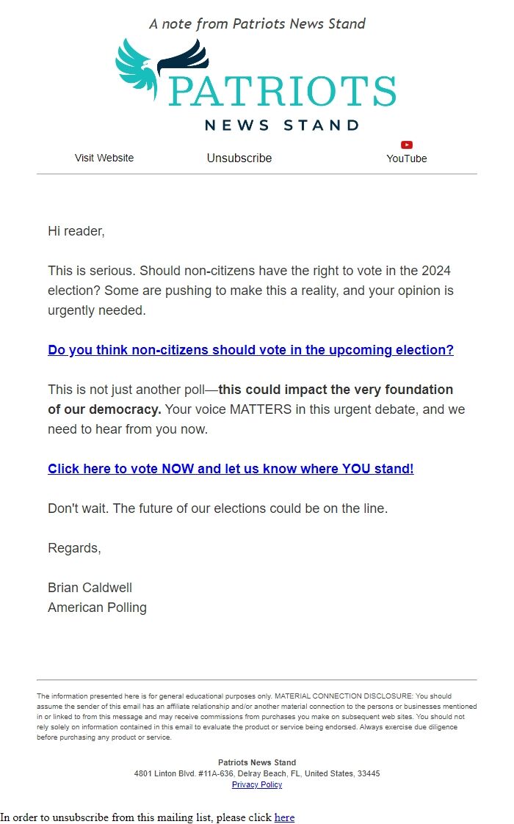Click the disclosure paragraph text
The width and height of the screenshot is (514, 824).
pos(256,716)
